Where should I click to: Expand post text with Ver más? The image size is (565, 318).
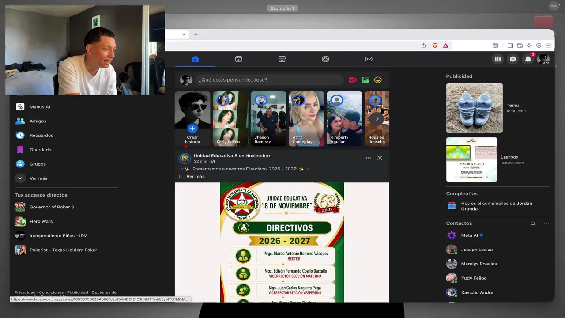(196, 176)
